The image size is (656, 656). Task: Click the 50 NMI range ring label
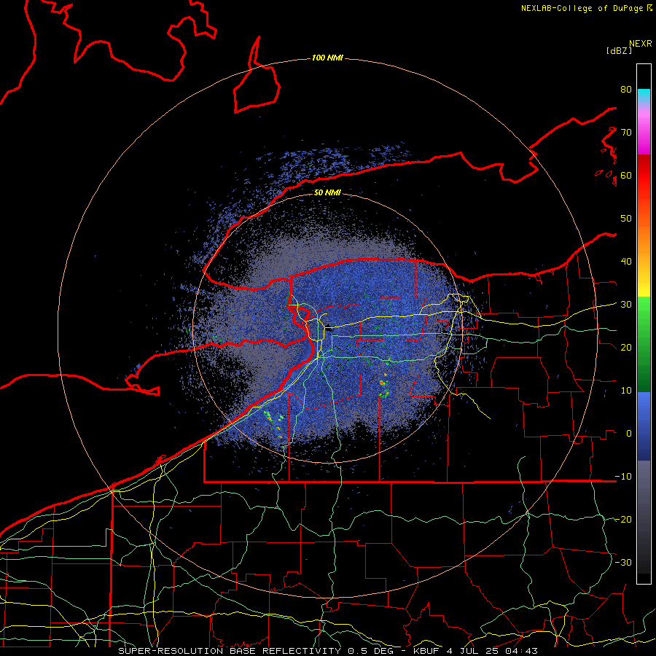click(327, 192)
